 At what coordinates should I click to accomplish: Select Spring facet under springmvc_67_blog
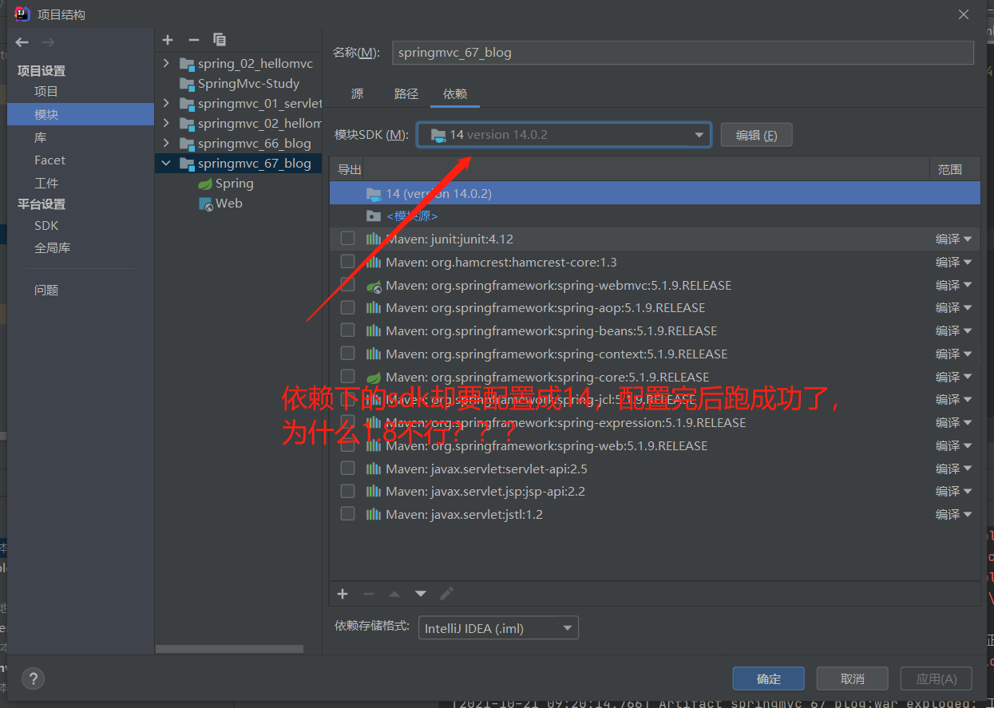tap(226, 184)
